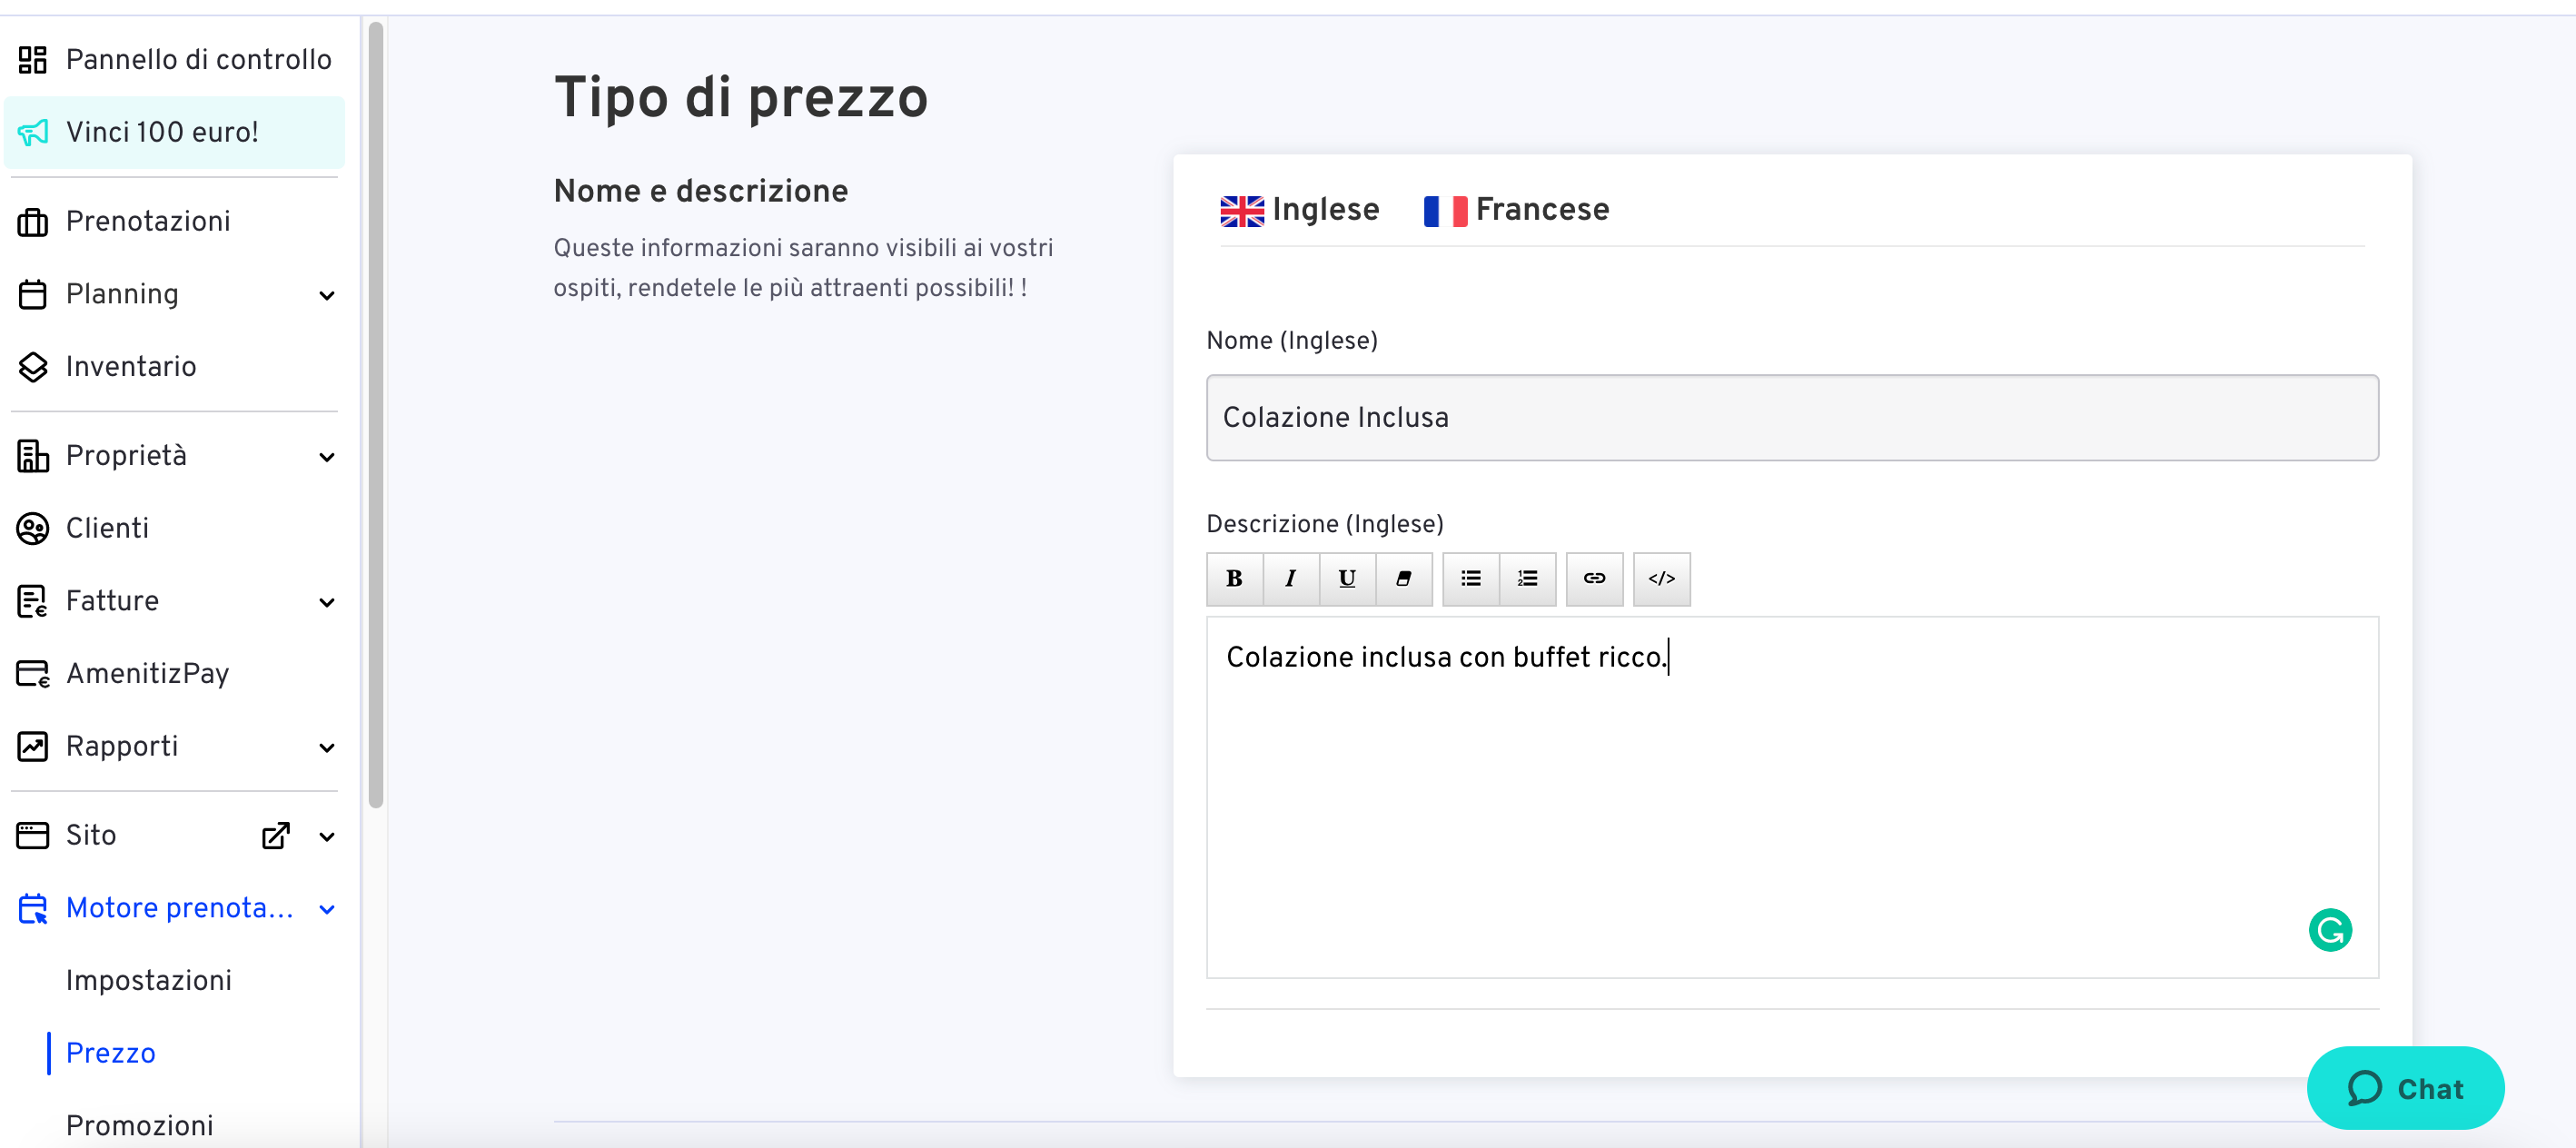Toggle HTML code view in editor
The image size is (2576, 1148).
(x=1661, y=579)
